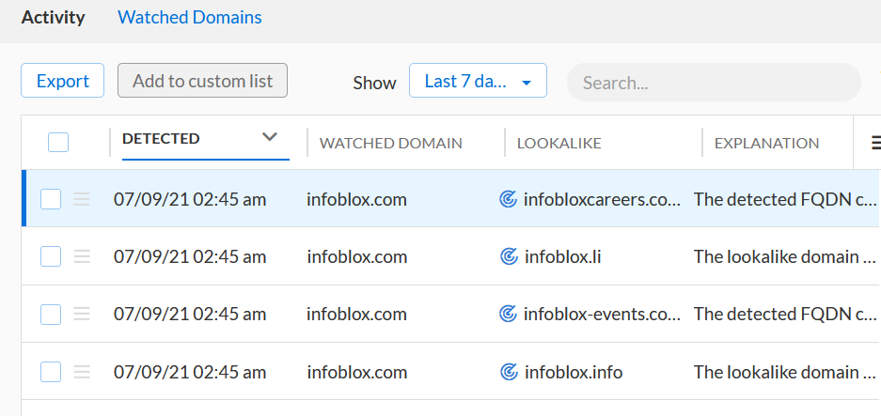The height and width of the screenshot is (416, 881).
Task: Click the target icon next to infoblox.li
Action: point(509,256)
